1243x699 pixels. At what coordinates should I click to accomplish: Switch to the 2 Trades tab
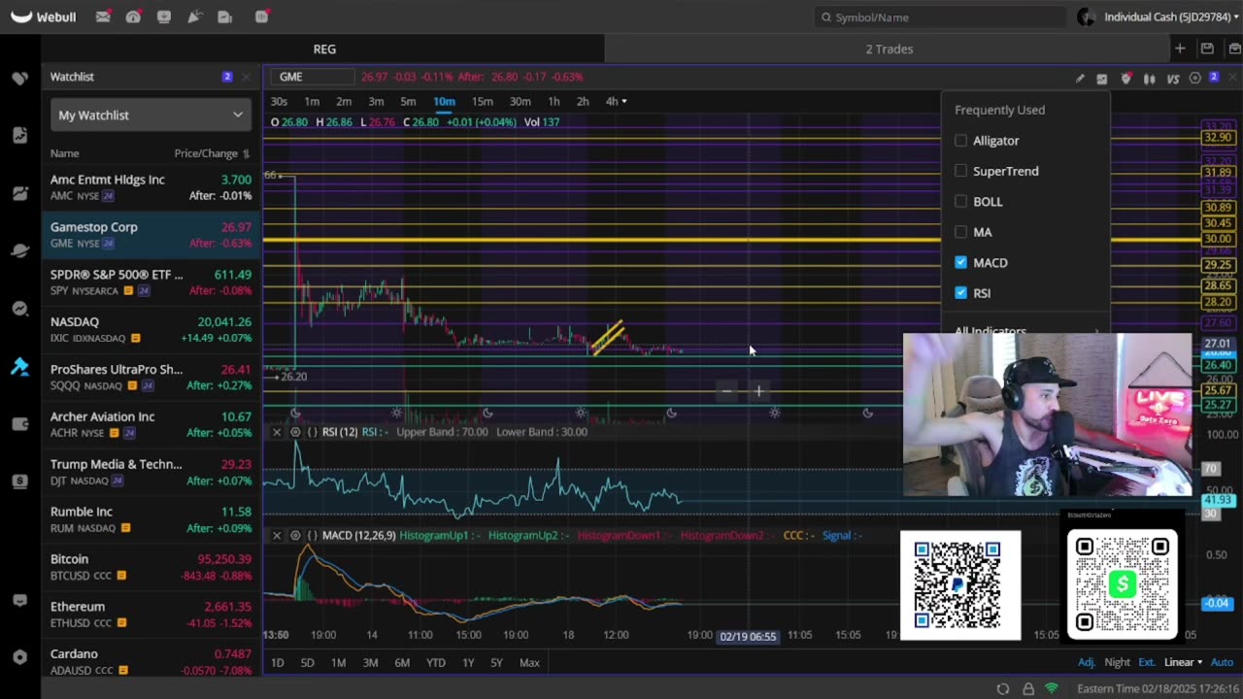coord(889,49)
